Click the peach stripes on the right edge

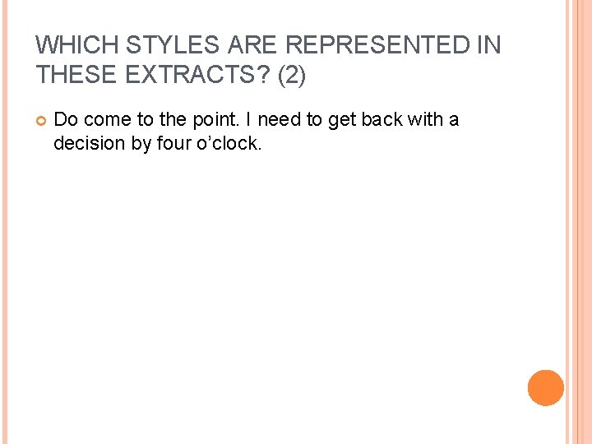578,222
